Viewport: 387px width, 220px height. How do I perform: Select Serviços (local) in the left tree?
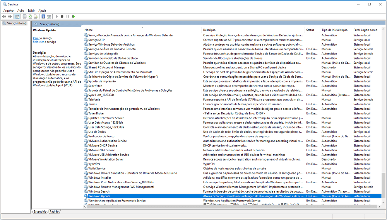(x=17, y=23)
